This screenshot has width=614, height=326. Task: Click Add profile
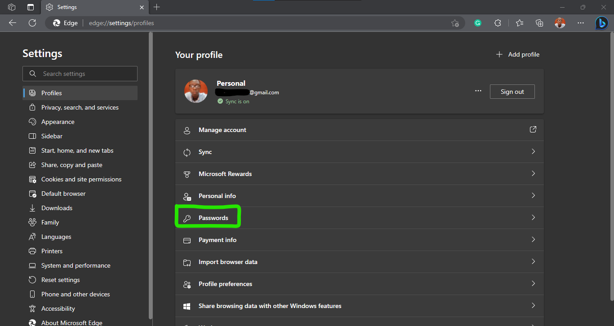pos(518,54)
